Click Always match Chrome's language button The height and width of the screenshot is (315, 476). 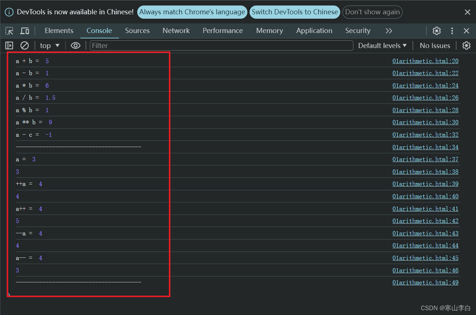tap(192, 12)
